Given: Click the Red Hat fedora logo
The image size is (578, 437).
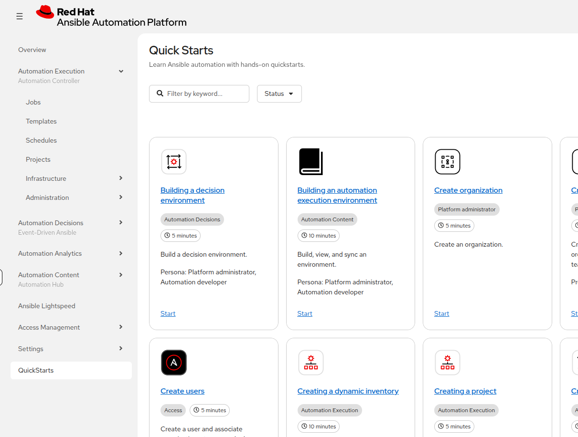Looking at the screenshot, I should pos(45,12).
